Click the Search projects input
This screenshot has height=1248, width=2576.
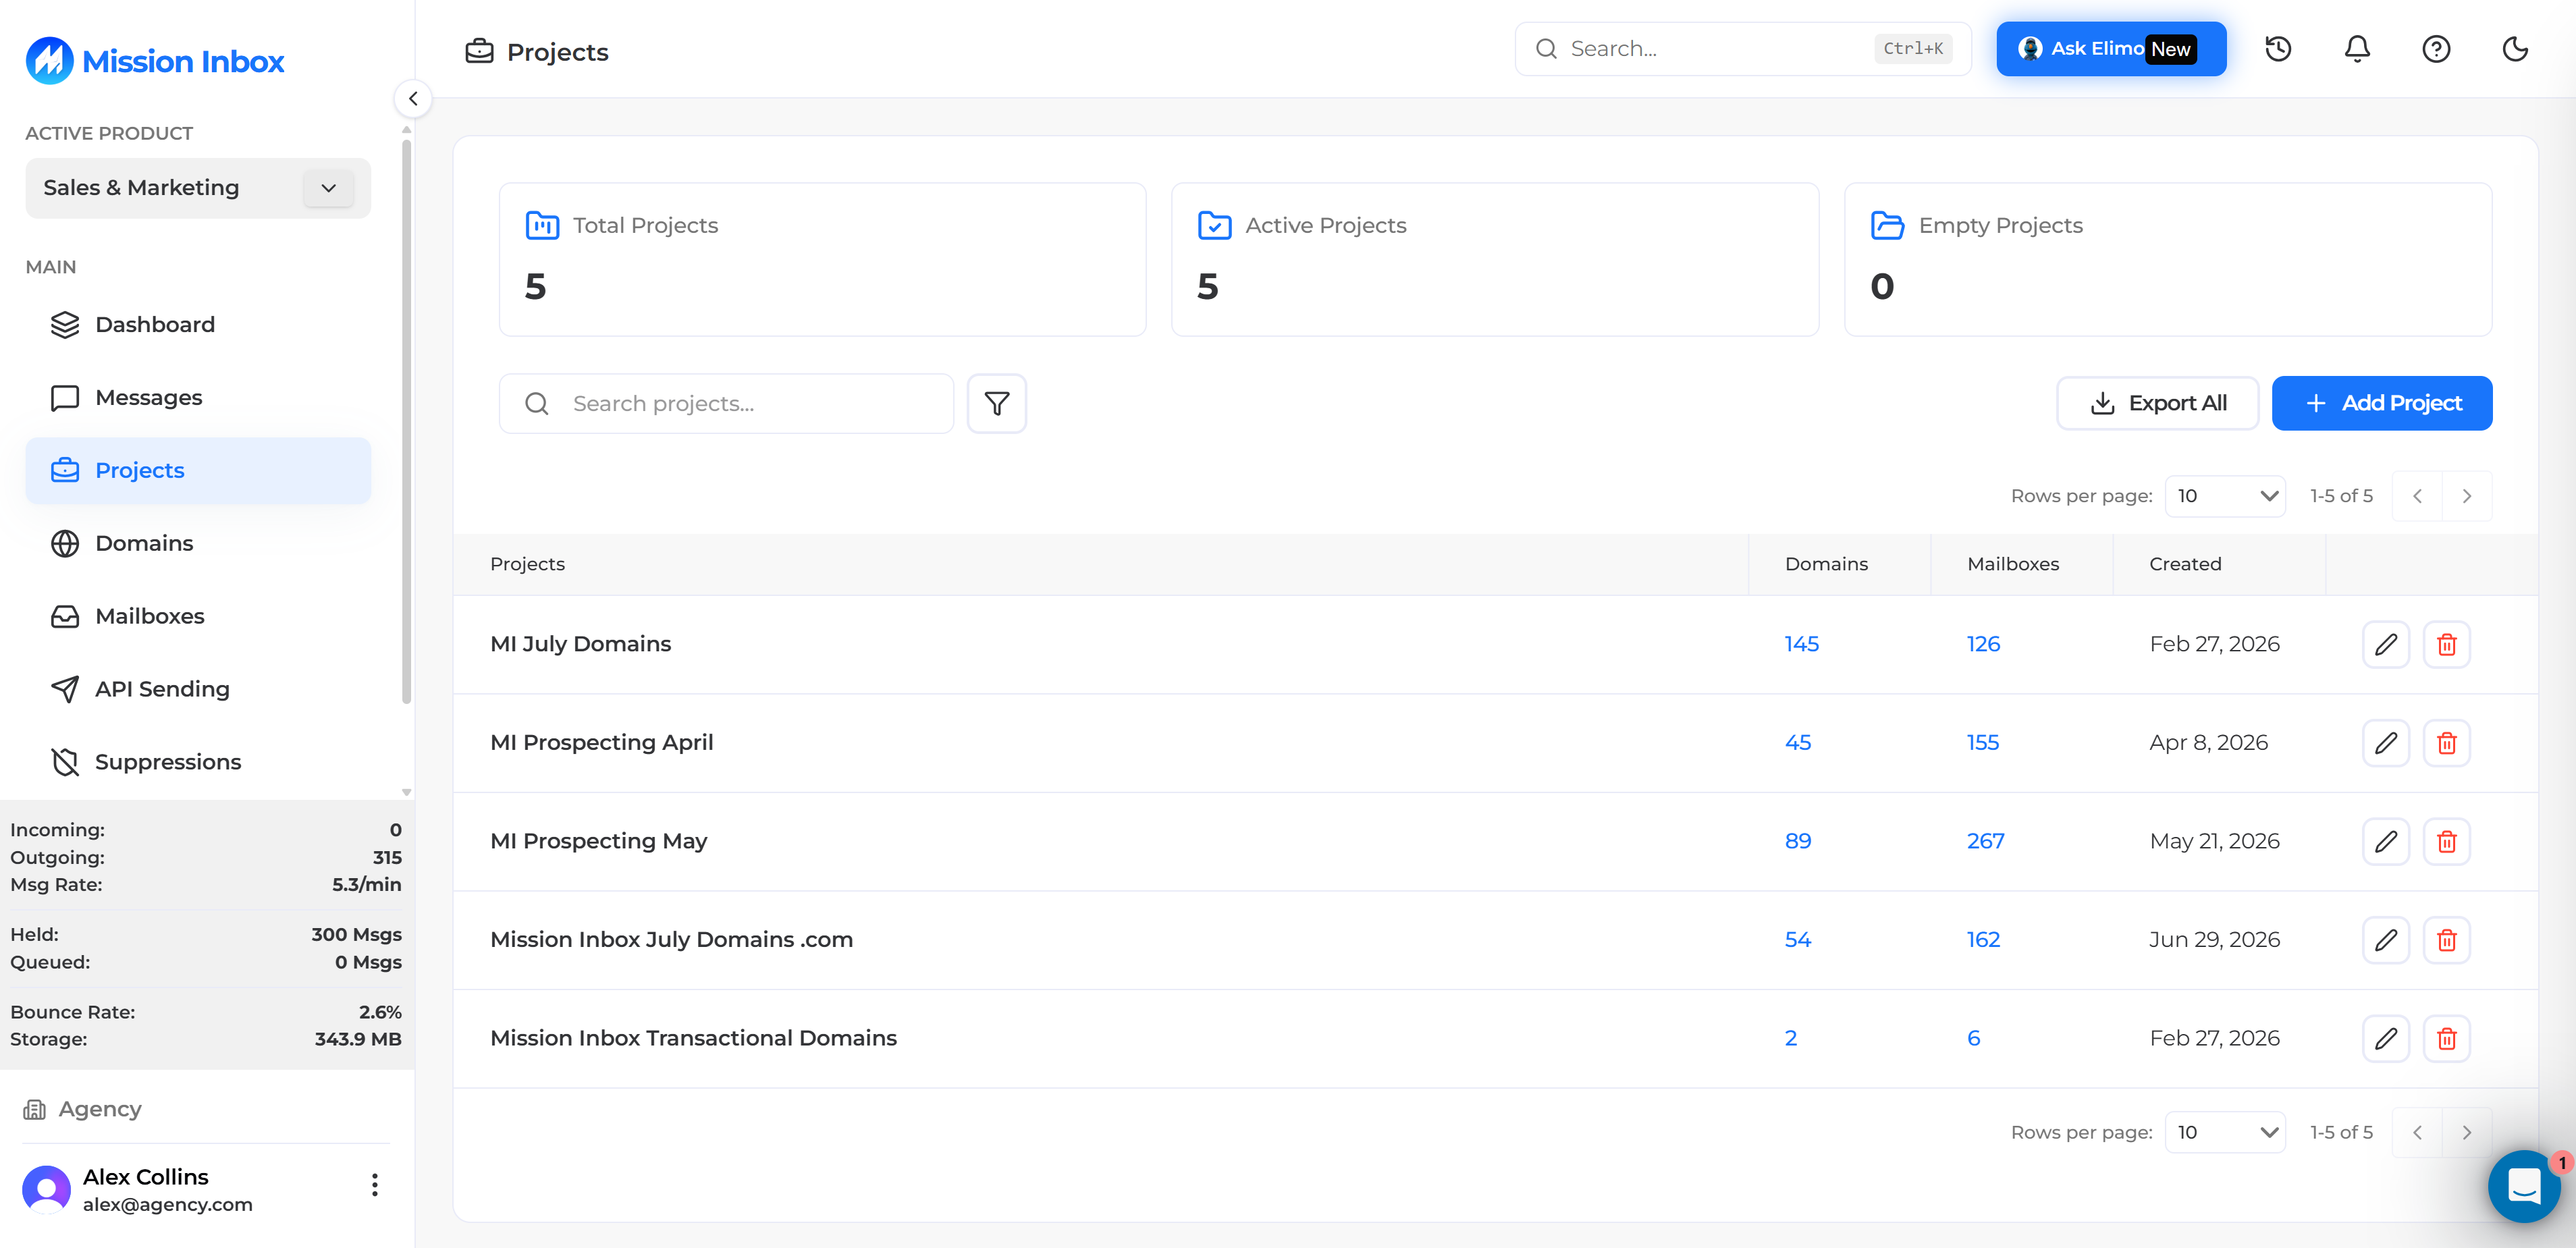coord(726,404)
